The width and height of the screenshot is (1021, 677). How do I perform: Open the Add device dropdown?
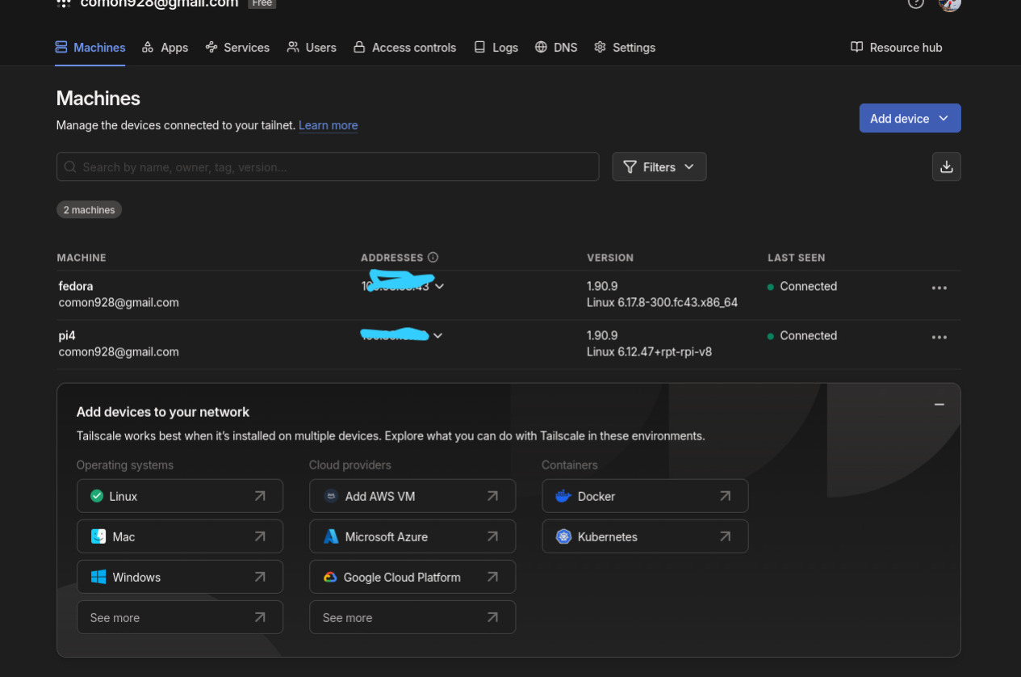coord(910,118)
